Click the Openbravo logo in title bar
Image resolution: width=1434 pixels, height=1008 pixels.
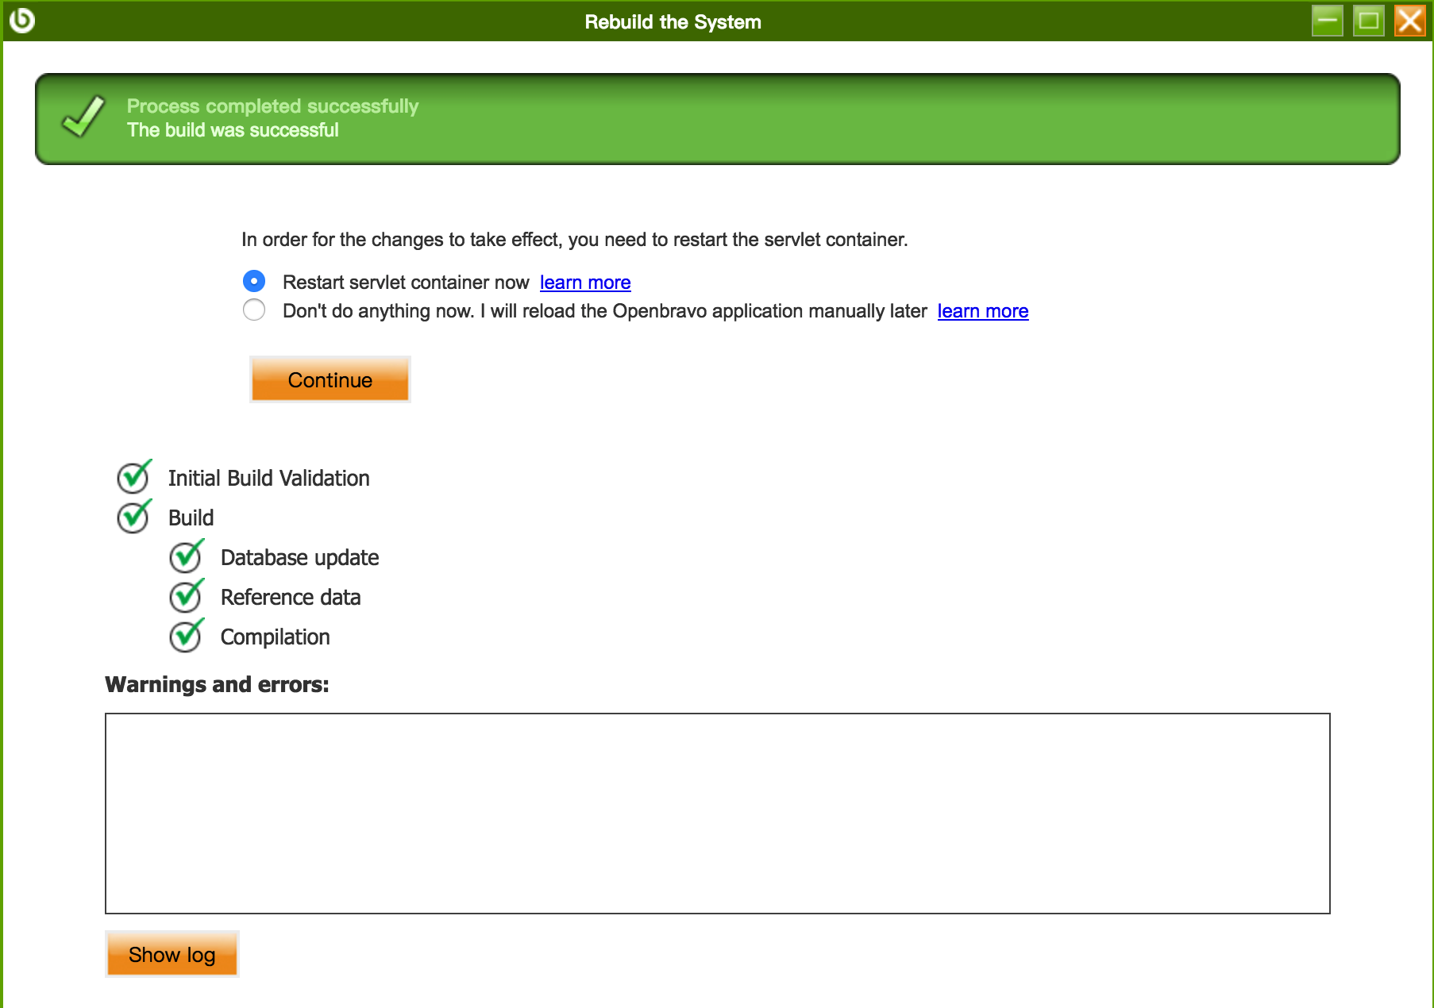(x=22, y=21)
